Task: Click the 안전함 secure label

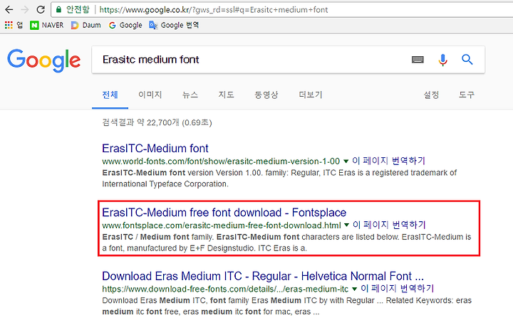Action: click(78, 9)
